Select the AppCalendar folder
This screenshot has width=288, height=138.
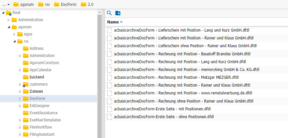point(40,70)
